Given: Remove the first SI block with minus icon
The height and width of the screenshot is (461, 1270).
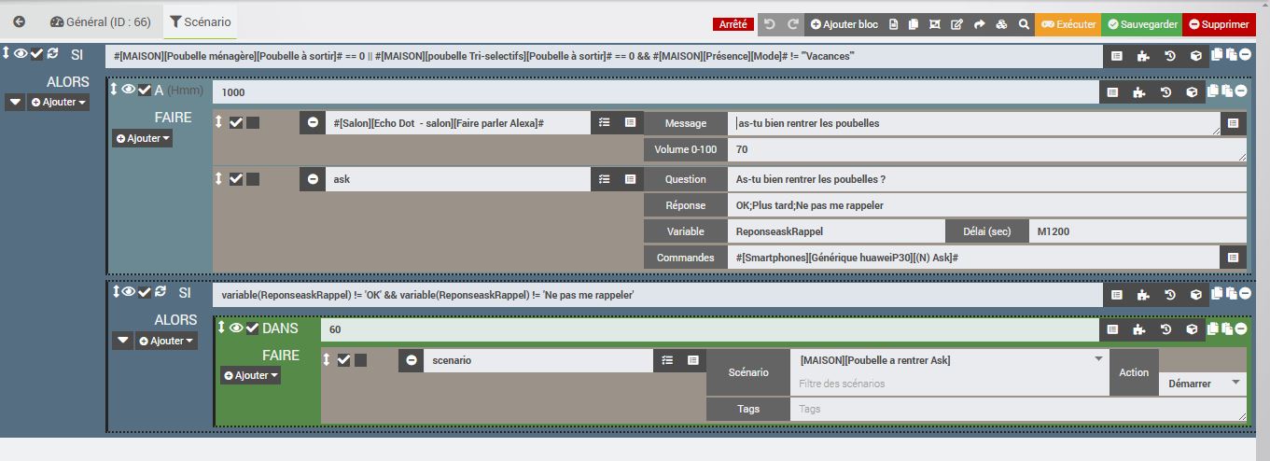Looking at the screenshot, I should [1245, 55].
